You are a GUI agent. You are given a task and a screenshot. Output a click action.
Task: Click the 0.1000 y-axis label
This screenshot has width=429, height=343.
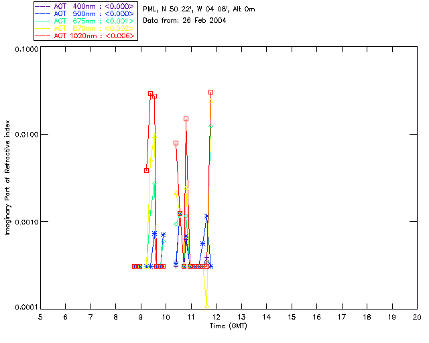point(27,49)
